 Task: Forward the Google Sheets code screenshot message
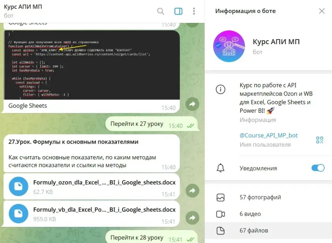coord(192,104)
